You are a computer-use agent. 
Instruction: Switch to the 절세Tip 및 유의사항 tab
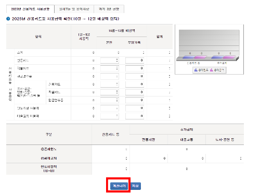(74, 9)
